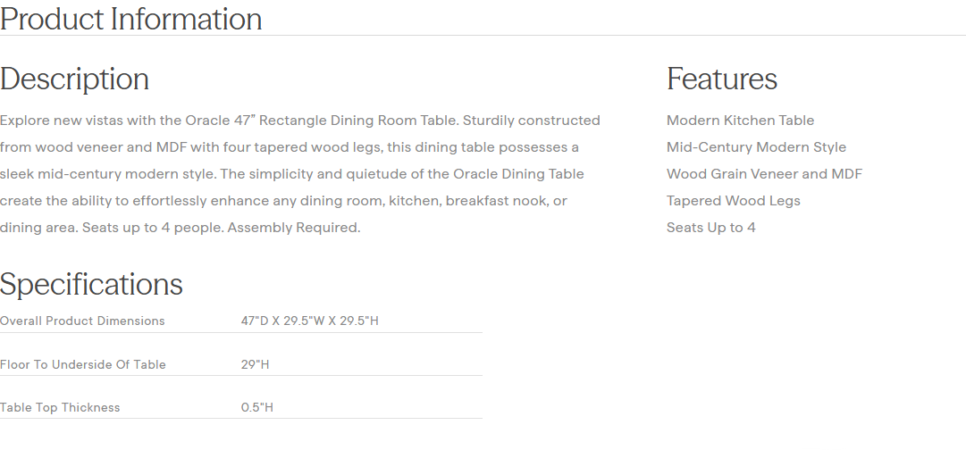Select the Tapered Wood Legs feature
The height and width of the screenshot is (450, 966).
[x=733, y=201]
